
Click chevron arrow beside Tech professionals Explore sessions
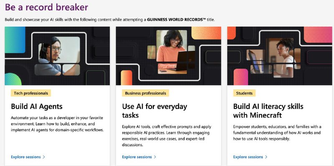[x=44, y=157]
